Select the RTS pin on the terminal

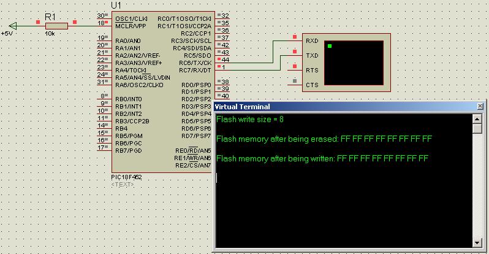312,70
